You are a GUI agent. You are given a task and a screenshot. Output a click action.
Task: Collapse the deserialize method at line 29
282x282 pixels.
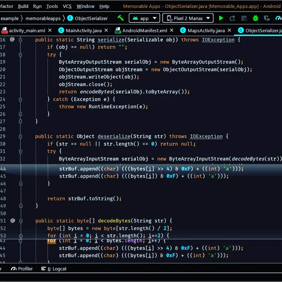pyautogui.click(x=20, y=136)
